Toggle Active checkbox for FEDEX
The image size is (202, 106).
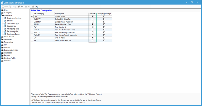(92, 24)
